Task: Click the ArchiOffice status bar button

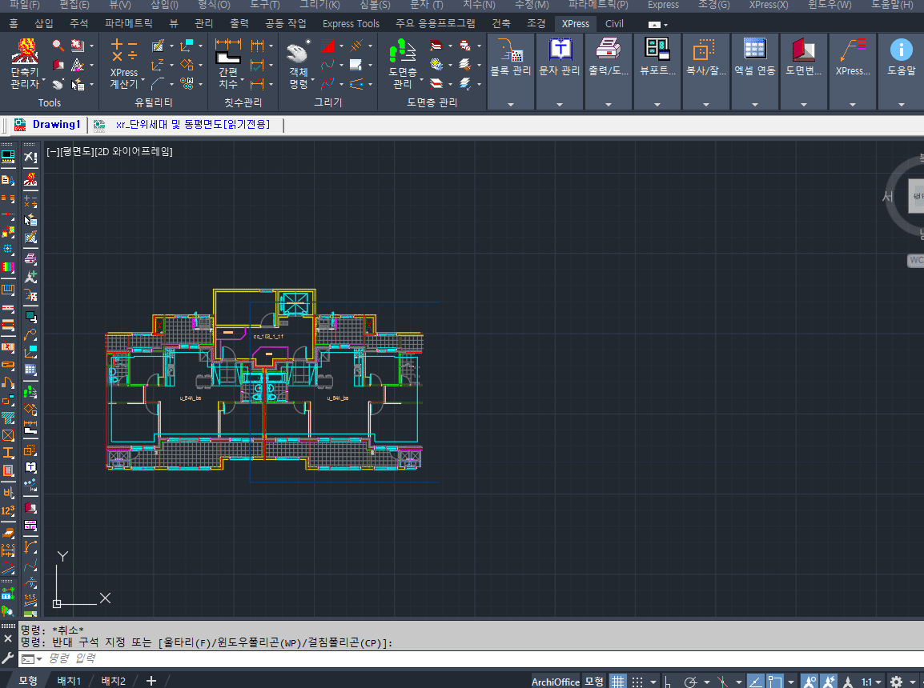Action: 555,682
